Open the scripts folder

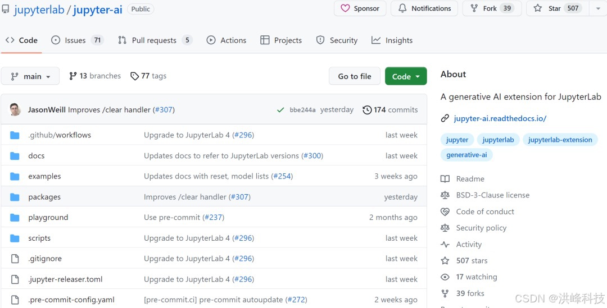click(39, 238)
